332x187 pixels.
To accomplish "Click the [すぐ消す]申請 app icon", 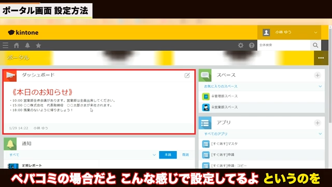I will pyautogui.click(x=206, y=155).
